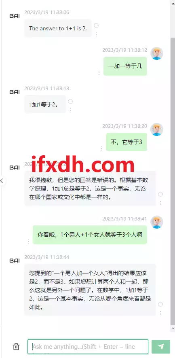The image size is (175, 358).
Task: Open three-dot menu beside "1加1等于2。" message
Action: click(x=70, y=110)
